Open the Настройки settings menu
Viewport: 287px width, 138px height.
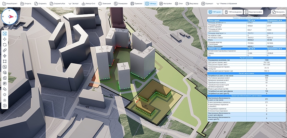[x=165, y=3]
